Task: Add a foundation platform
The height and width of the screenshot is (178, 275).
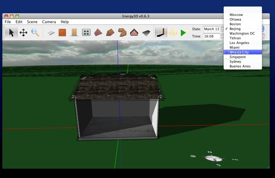Action: tap(51, 33)
